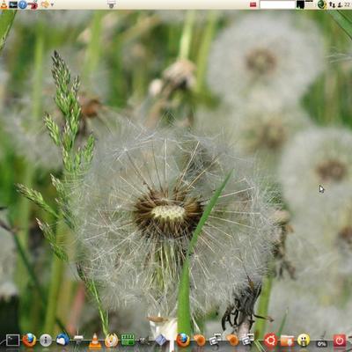Click the black applet right of the white field
352x352 pixels.
point(301,4)
